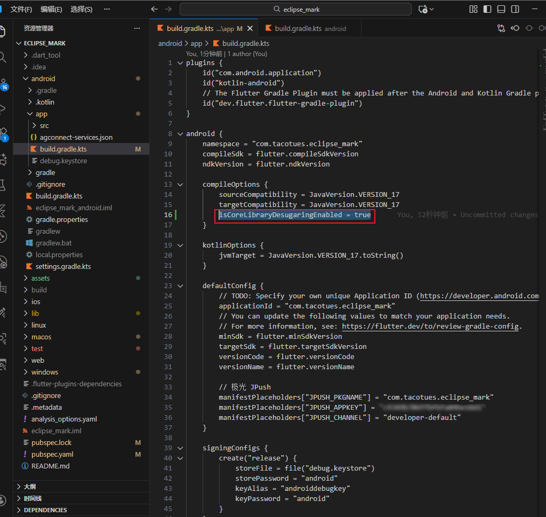Fold the plugins block at line 1
546x517 pixels.
point(180,63)
